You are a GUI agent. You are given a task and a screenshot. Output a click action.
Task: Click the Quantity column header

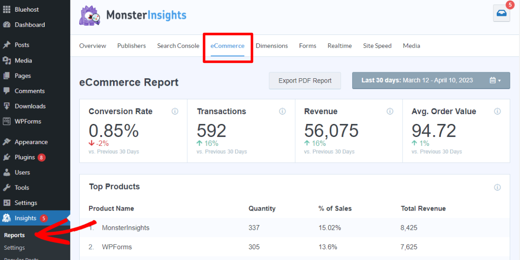tap(262, 209)
